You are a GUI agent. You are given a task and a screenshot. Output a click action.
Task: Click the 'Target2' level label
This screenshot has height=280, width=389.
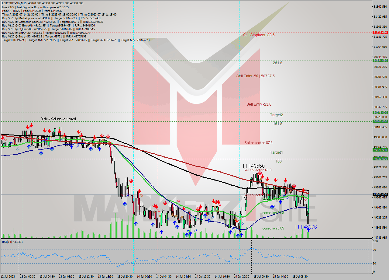point(277,115)
